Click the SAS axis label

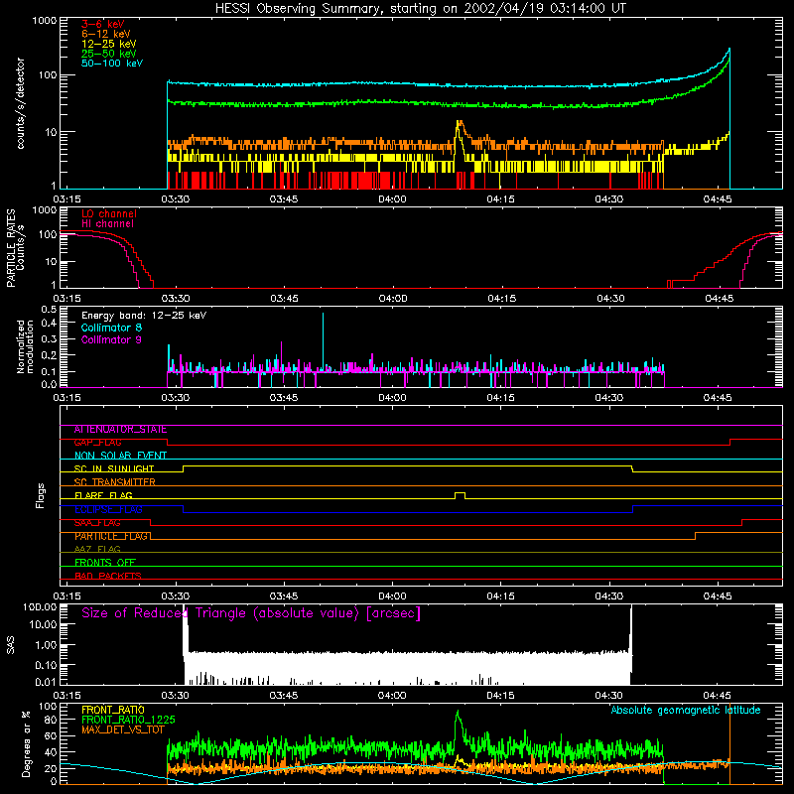coord(11,645)
